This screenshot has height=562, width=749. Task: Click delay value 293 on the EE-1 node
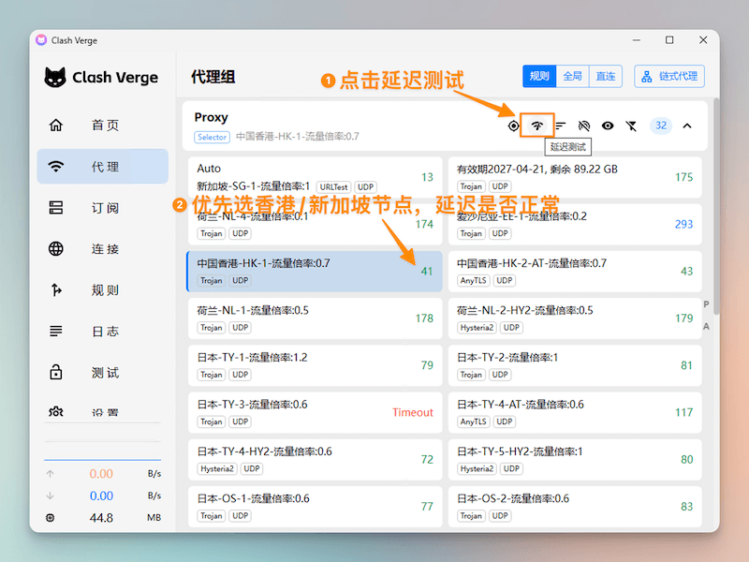(x=683, y=224)
